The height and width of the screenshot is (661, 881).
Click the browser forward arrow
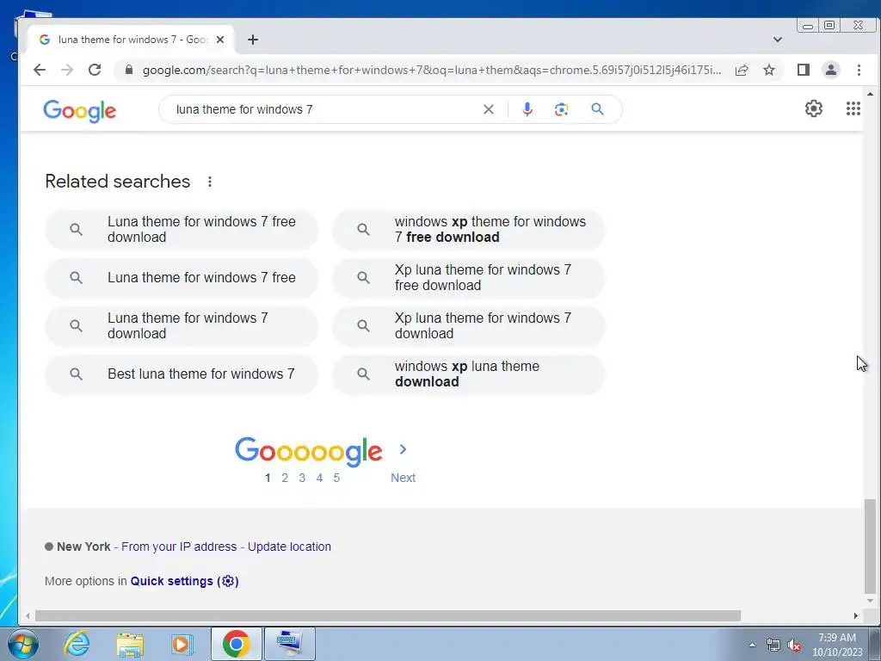coord(67,70)
